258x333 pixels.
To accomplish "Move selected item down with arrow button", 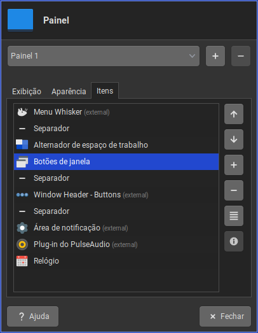I will (234, 139).
